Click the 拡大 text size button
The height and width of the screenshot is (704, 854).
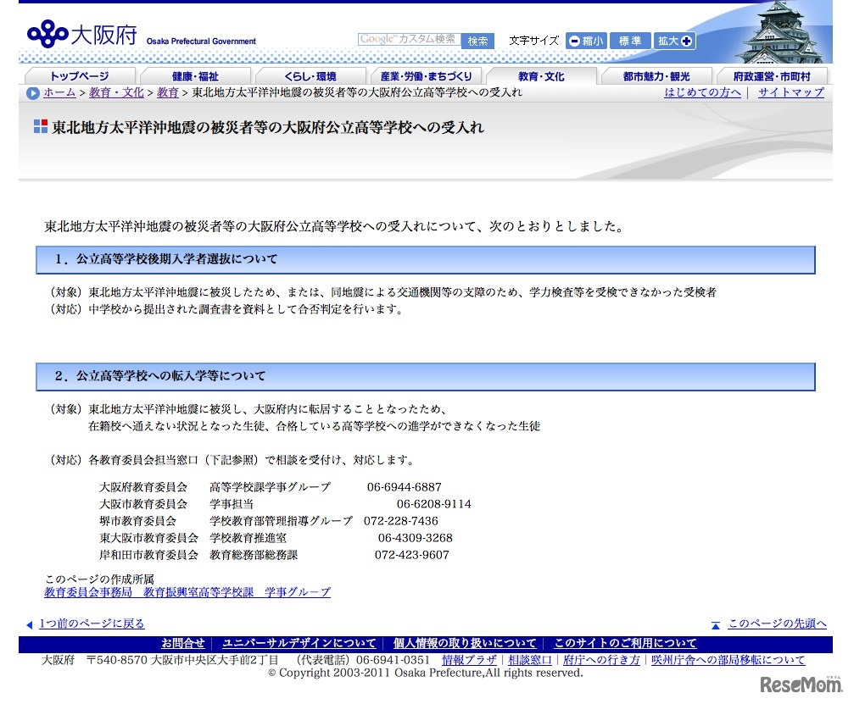[x=674, y=41]
